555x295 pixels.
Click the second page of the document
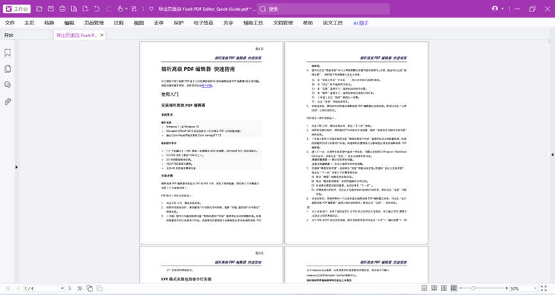tap(357, 143)
